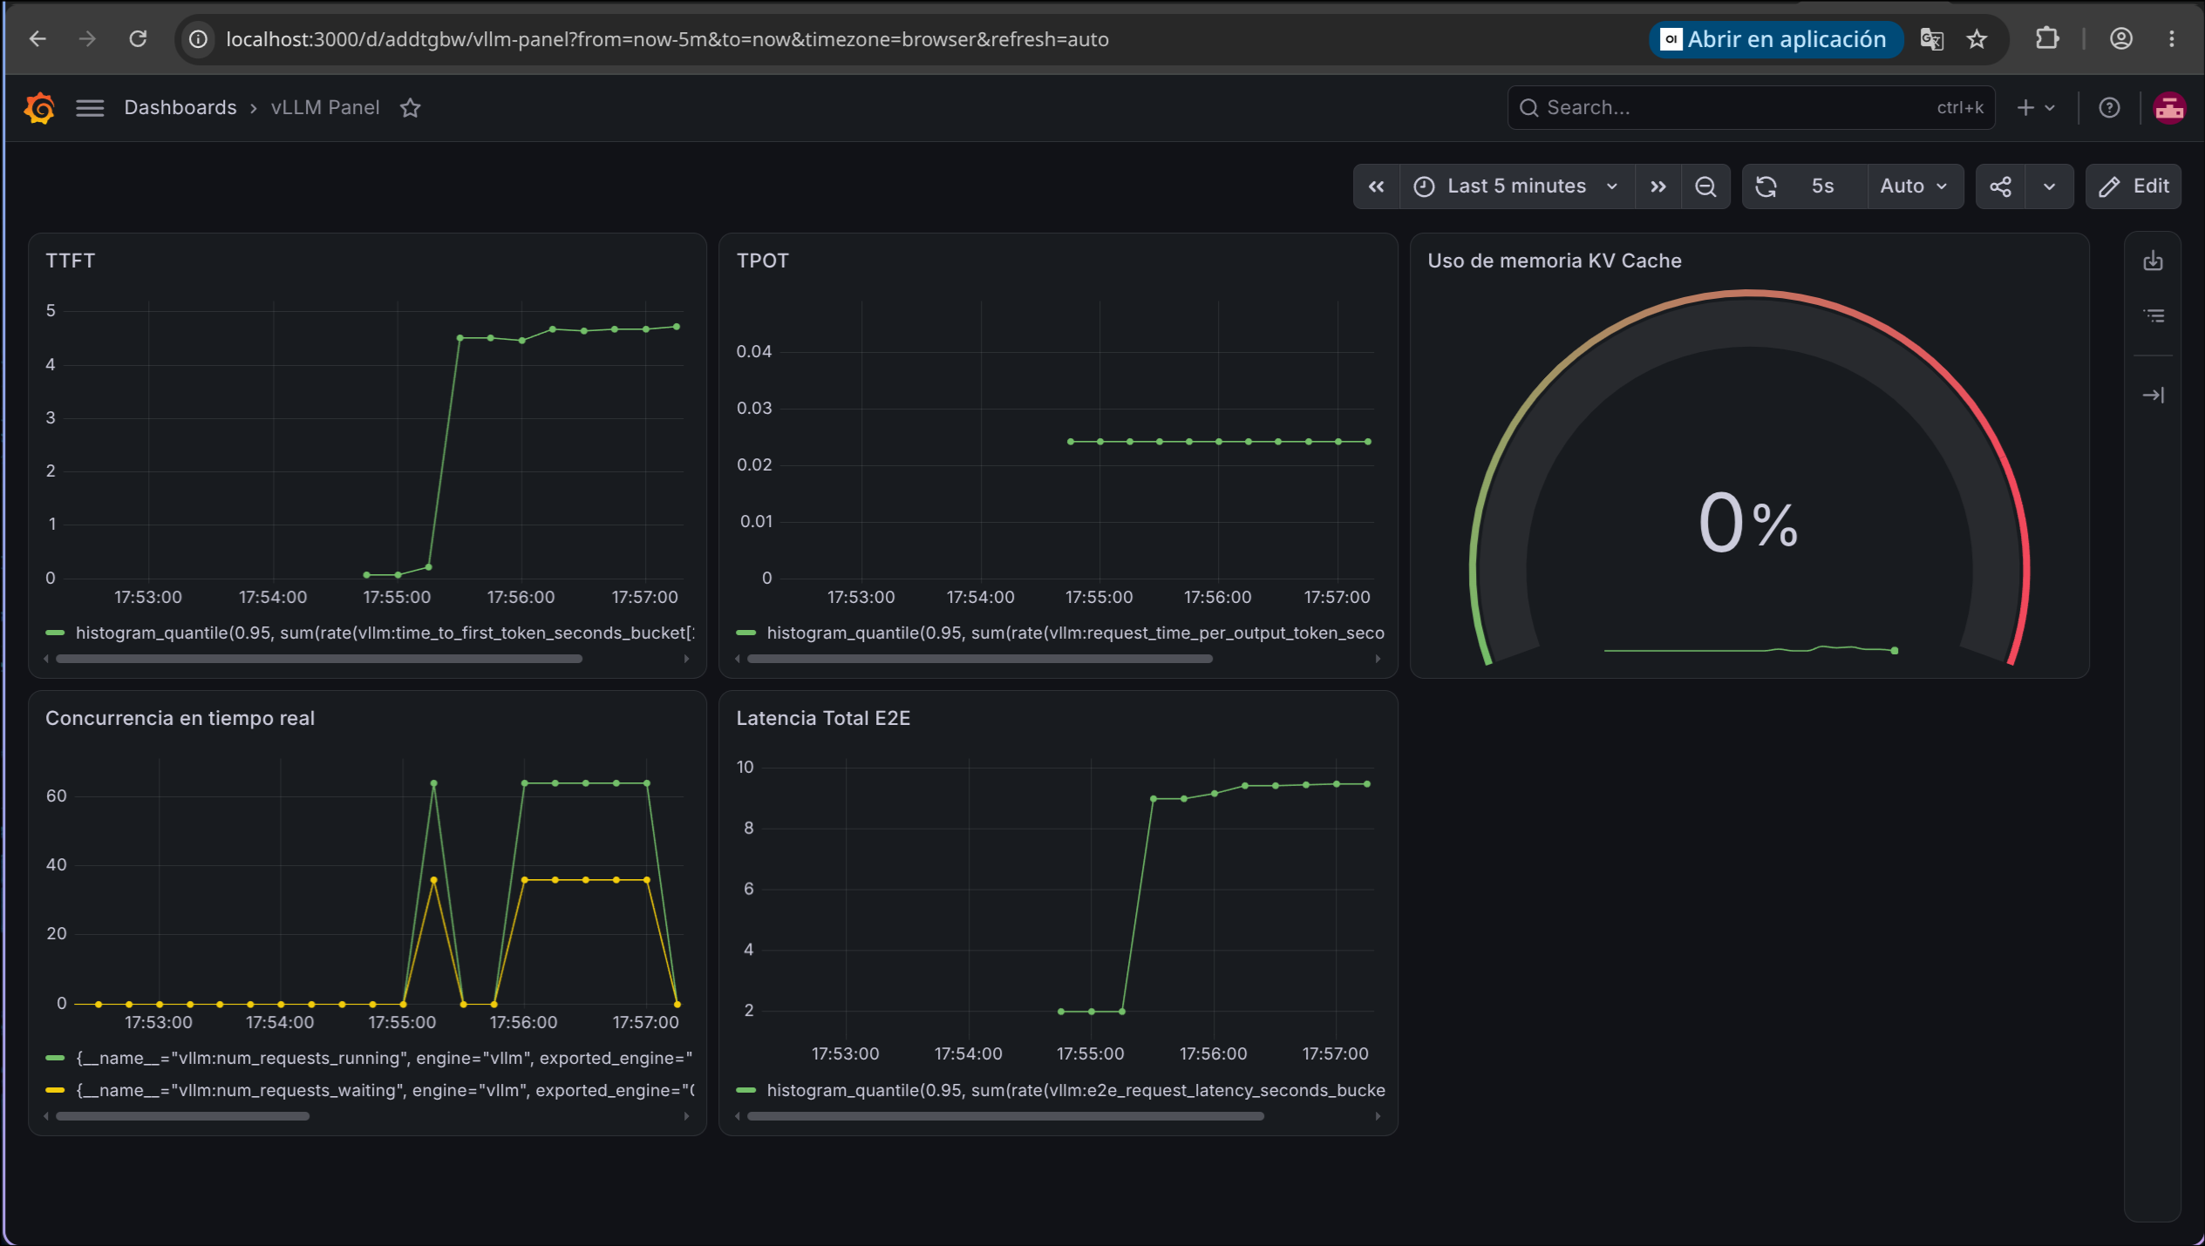The height and width of the screenshot is (1246, 2205).
Task: Click the Grafana logo
Action: click(x=39, y=108)
